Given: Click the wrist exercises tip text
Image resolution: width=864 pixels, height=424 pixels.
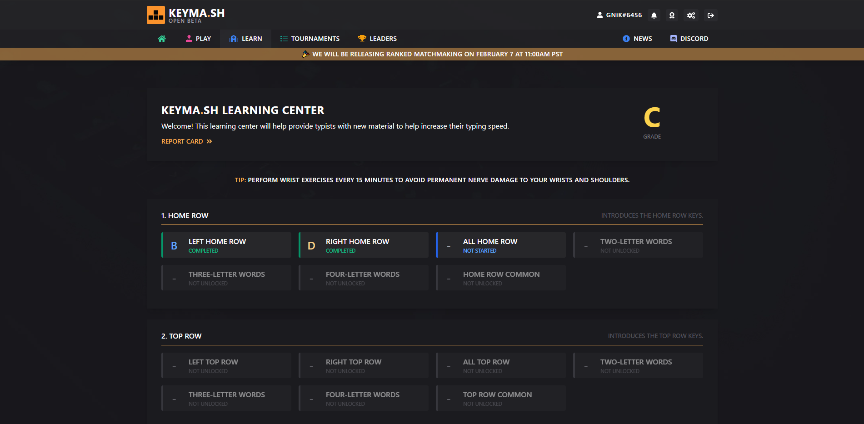Looking at the screenshot, I should coord(432,180).
